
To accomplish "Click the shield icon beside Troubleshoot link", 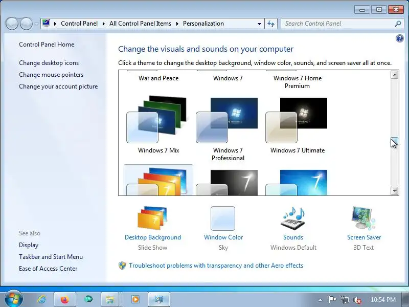I will click(x=122, y=266).
